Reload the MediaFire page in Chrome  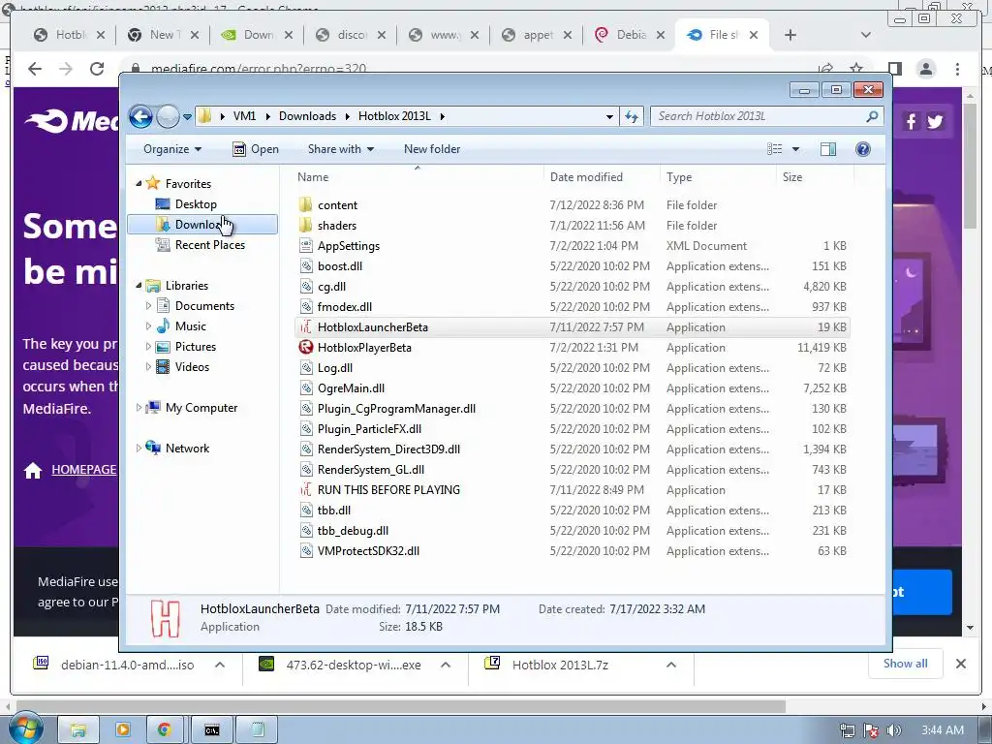(x=96, y=69)
